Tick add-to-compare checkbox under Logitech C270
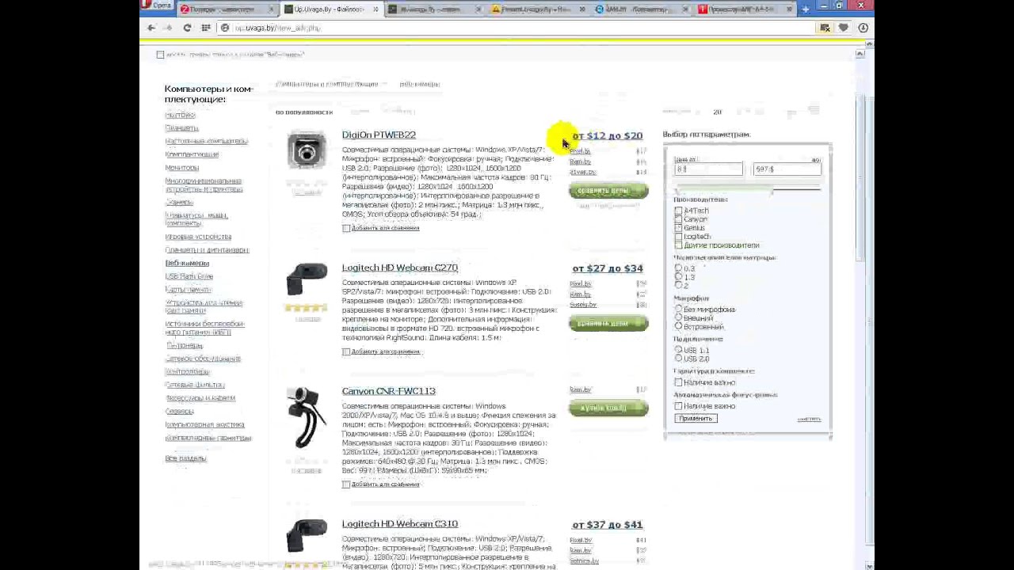 [346, 351]
